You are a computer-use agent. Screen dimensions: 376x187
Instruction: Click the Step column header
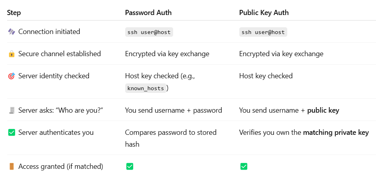coord(14,13)
